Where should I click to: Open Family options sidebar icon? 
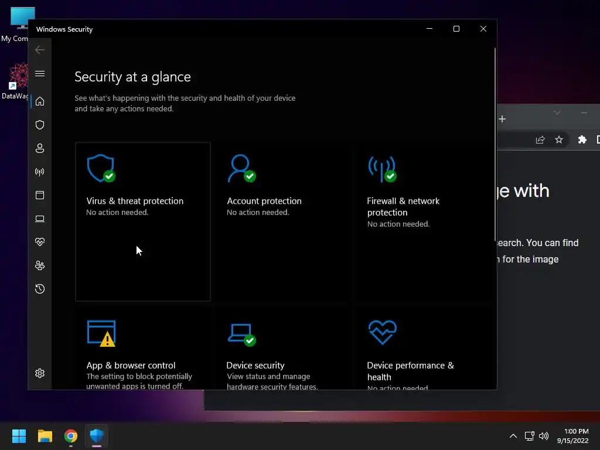coord(40,265)
